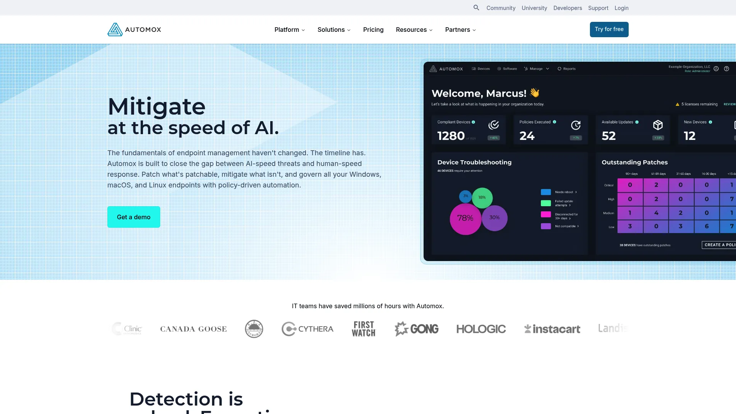Expand the Resources dropdown menu
Viewport: 736px width, 414px height.
tap(414, 30)
